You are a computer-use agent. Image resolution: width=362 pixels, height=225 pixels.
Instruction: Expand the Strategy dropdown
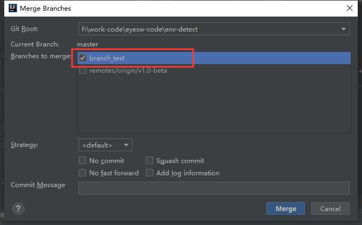(105, 145)
